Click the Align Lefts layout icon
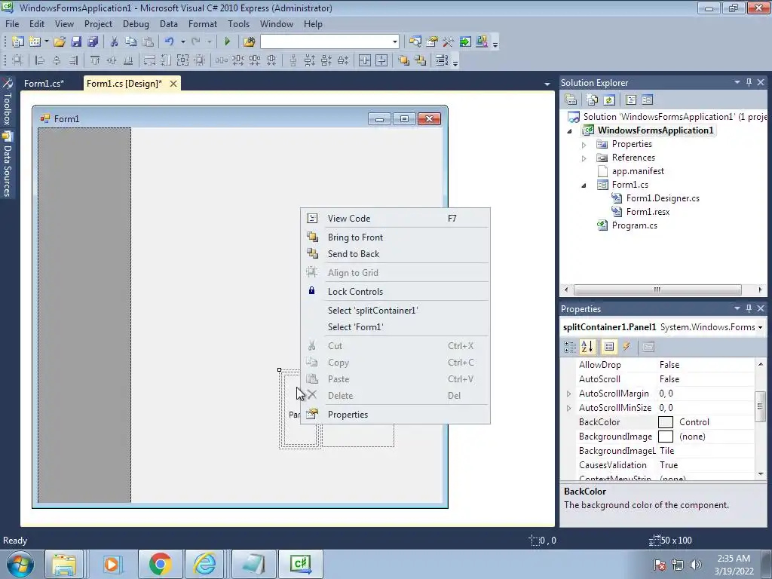The height and width of the screenshot is (579, 772). (40, 60)
